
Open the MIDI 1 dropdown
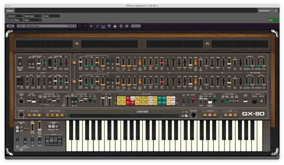(x=33, y=20)
